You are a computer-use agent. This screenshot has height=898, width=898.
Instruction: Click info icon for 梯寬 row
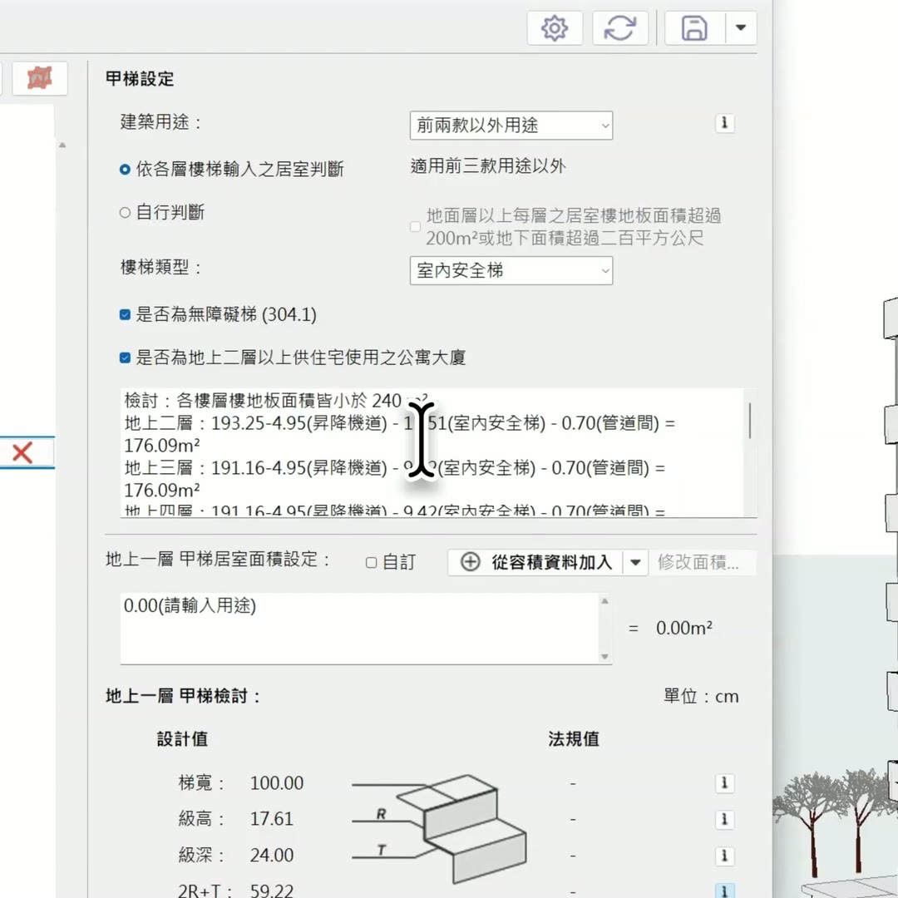click(x=724, y=783)
